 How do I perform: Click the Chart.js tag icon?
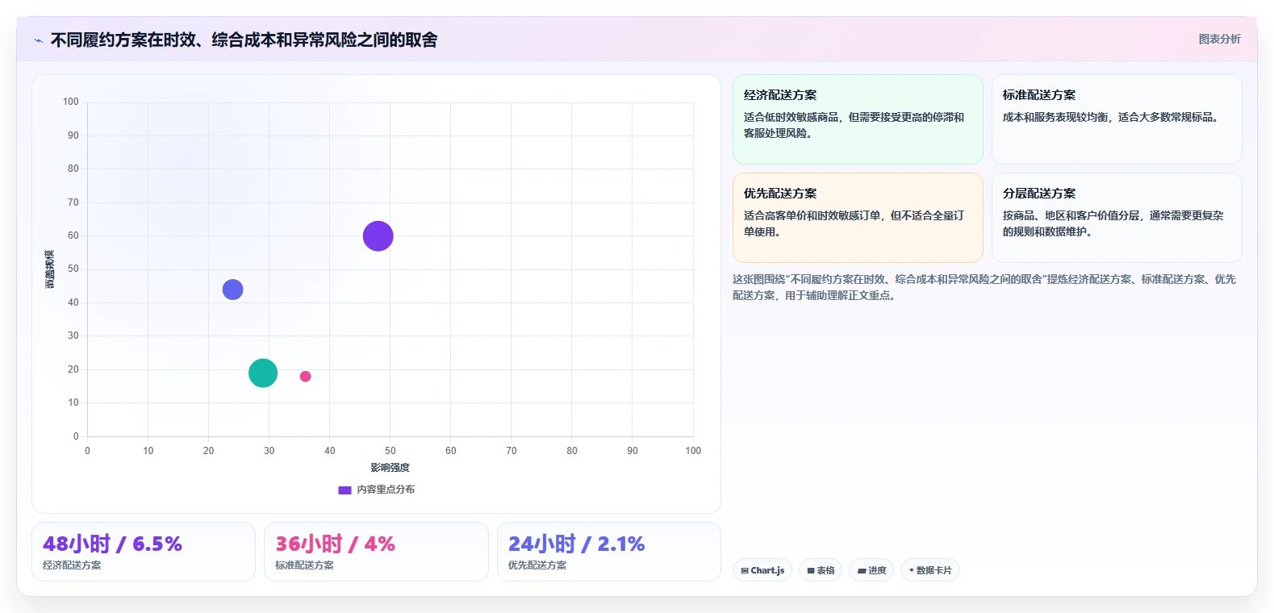click(745, 570)
